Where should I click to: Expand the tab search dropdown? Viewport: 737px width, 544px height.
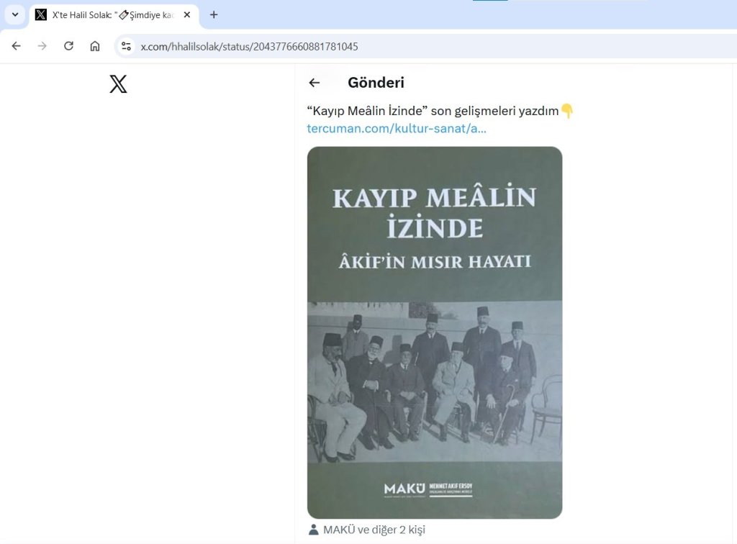point(15,14)
